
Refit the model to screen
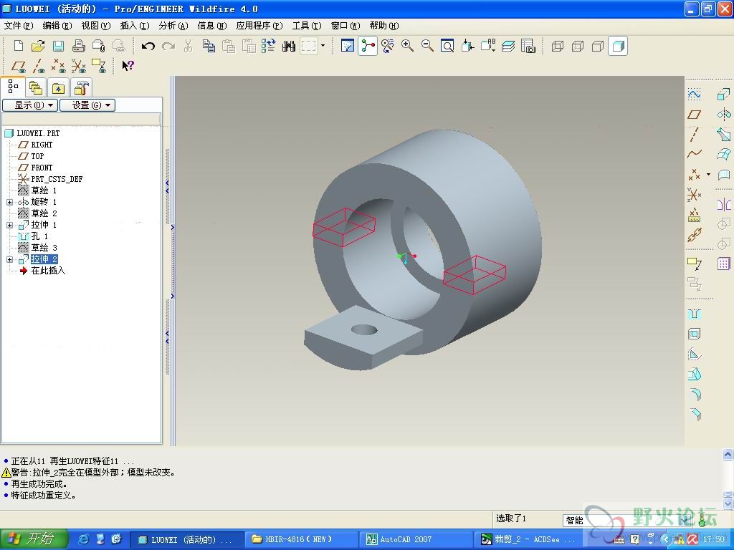(x=447, y=46)
